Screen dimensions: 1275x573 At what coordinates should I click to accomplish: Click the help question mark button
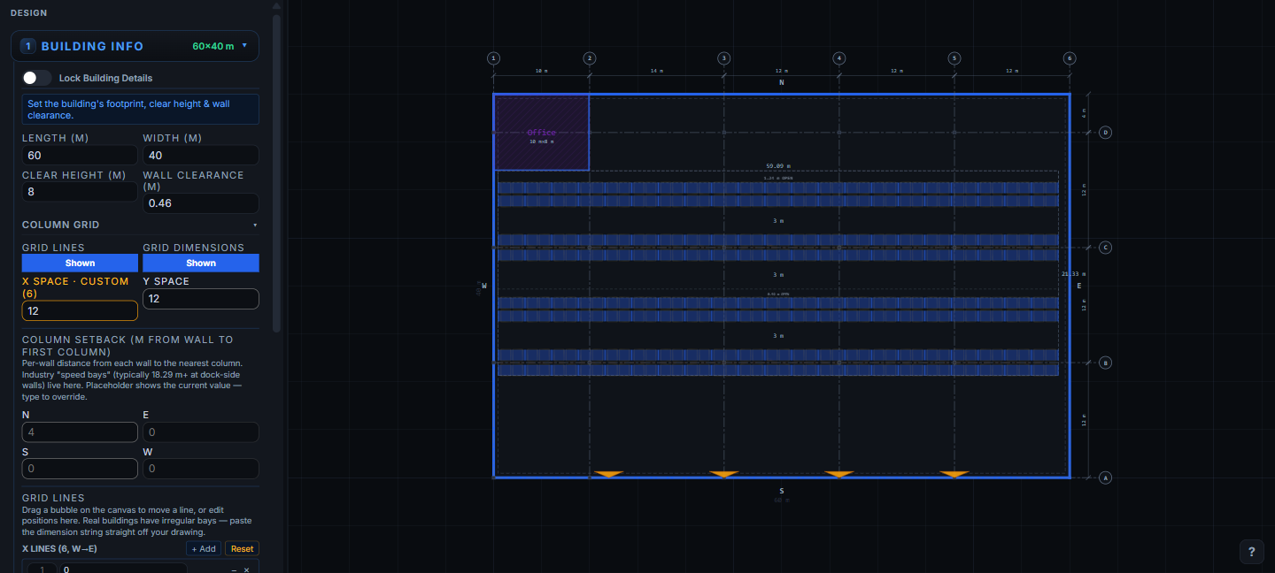[1251, 551]
